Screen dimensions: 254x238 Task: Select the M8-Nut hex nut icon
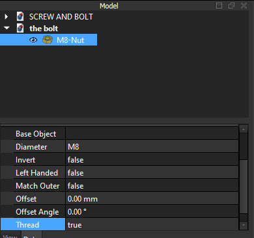tap(48, 40)
